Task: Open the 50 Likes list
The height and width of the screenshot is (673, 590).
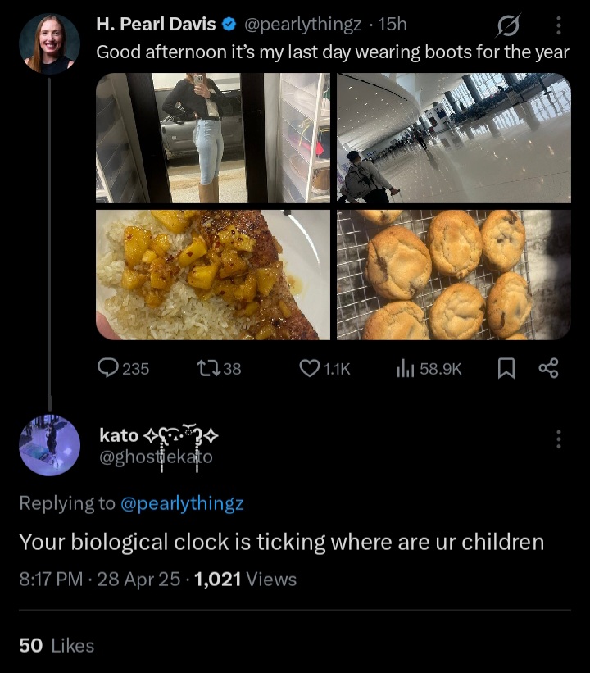Action: pos(57,646)
